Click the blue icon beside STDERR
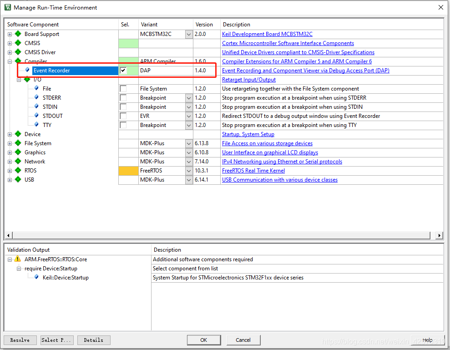 [36, 97]
